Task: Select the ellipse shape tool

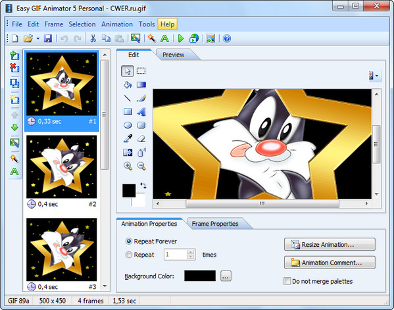Action: [x=128, y=125]
